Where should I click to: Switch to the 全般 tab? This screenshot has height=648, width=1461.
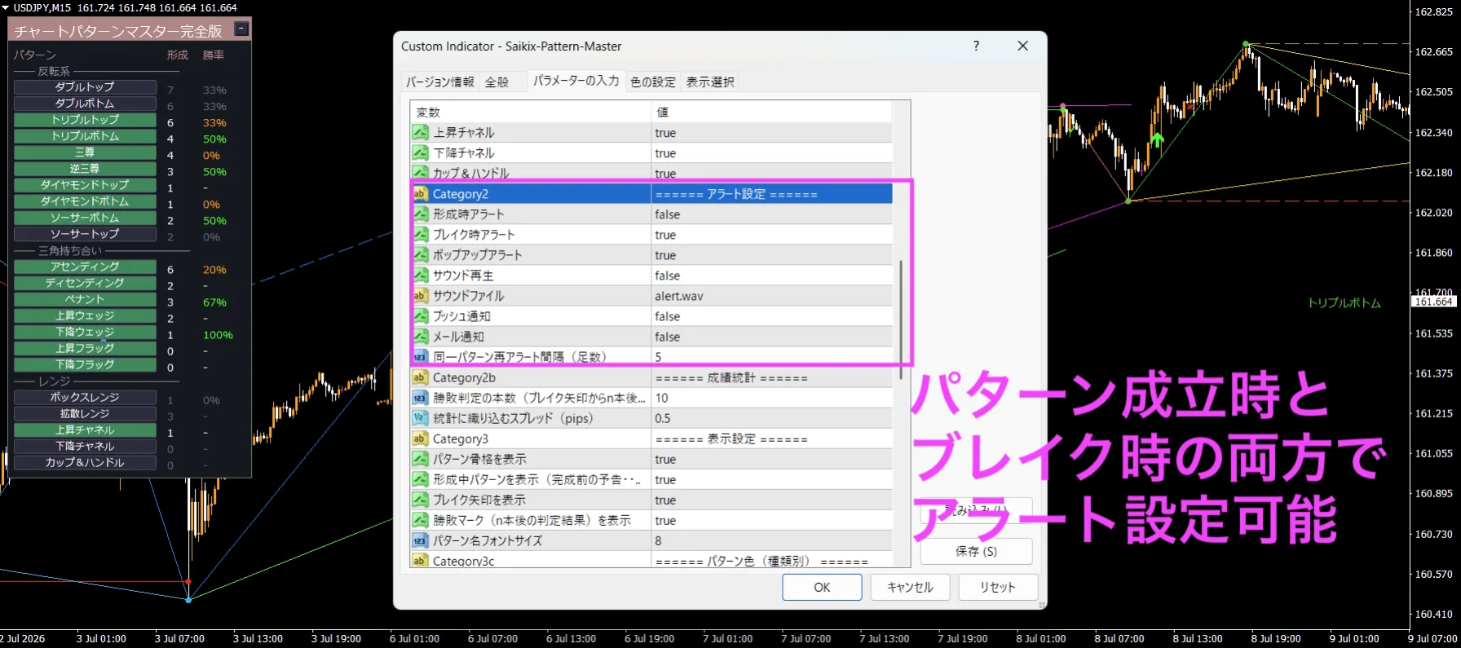click(497, 82)
